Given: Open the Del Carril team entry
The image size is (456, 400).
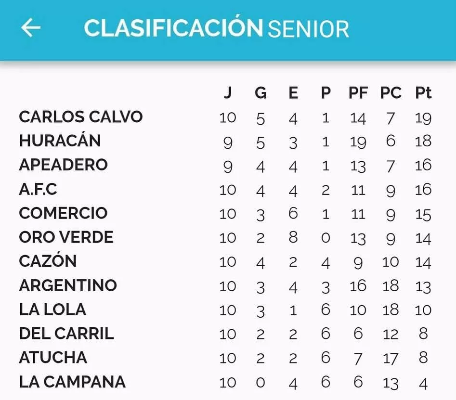Looking at the screenshot, I should click(x=66, y=334).
